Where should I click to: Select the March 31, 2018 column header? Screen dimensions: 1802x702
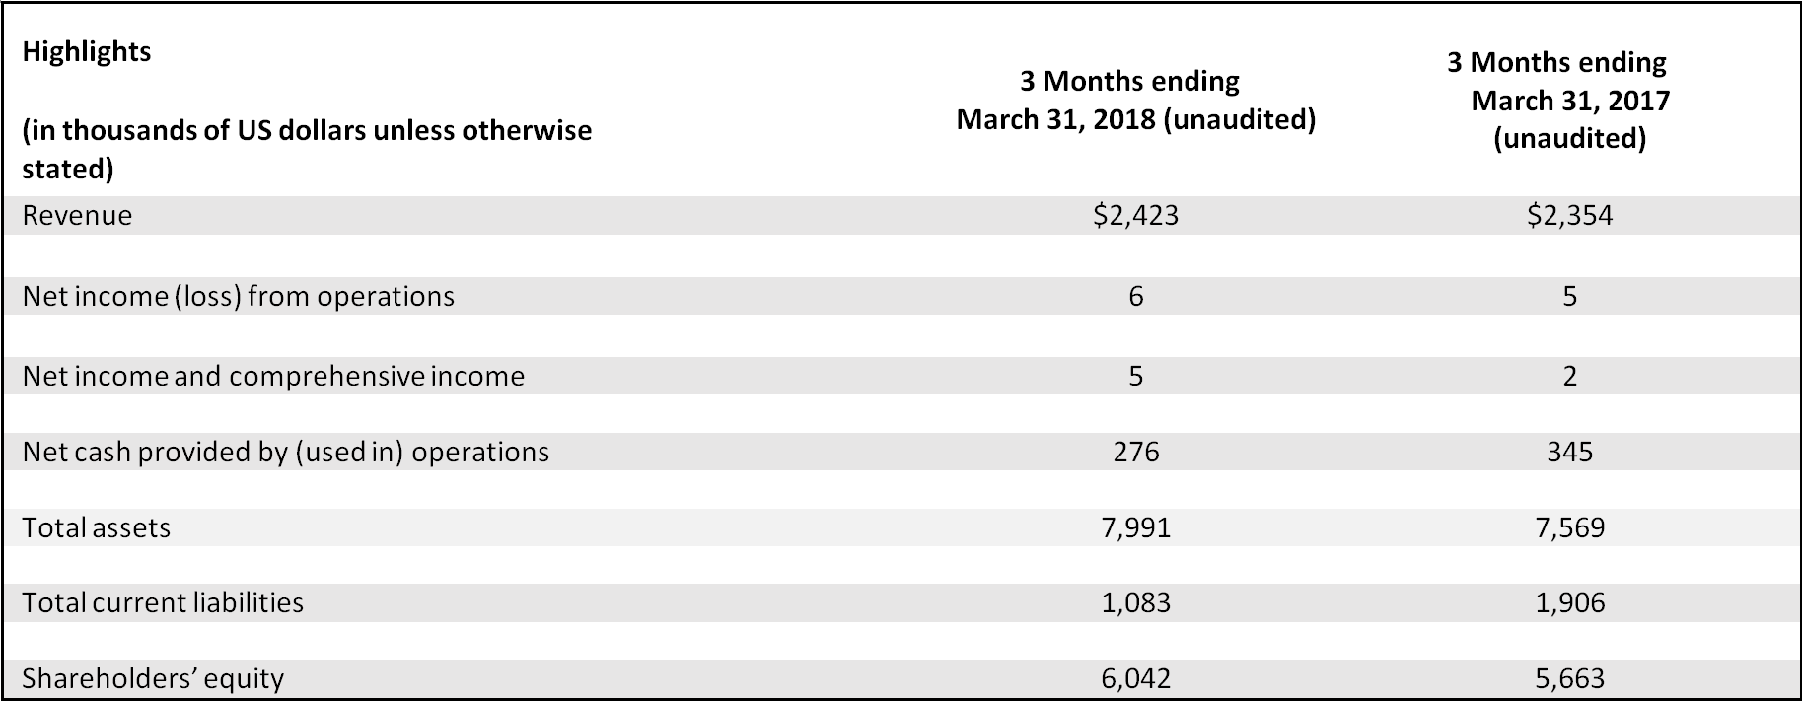point(1135,101)
